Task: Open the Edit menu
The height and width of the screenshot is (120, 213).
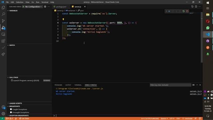Action: coord(12,2)
